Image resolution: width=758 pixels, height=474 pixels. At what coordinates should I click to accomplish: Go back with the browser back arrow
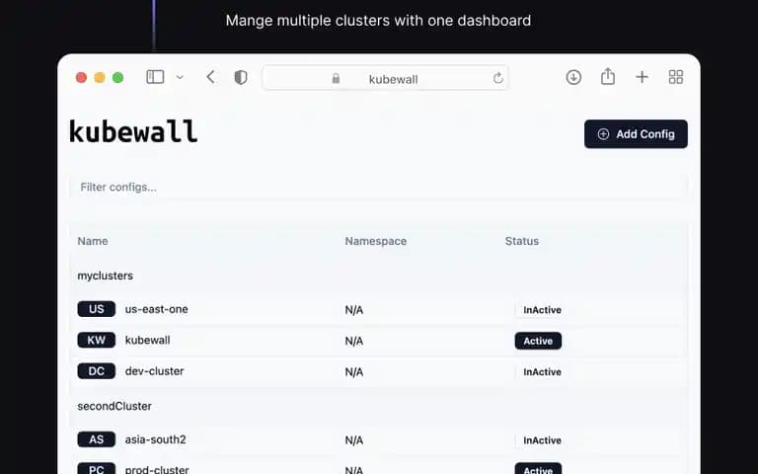coord(210,77)
